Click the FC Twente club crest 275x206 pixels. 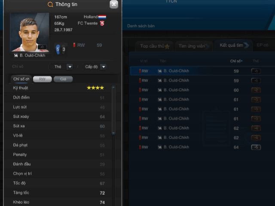pos(102,23)
